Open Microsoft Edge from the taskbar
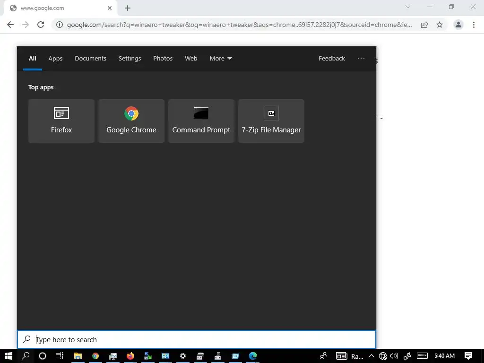The image size is (484, 363). click(253, 356)
